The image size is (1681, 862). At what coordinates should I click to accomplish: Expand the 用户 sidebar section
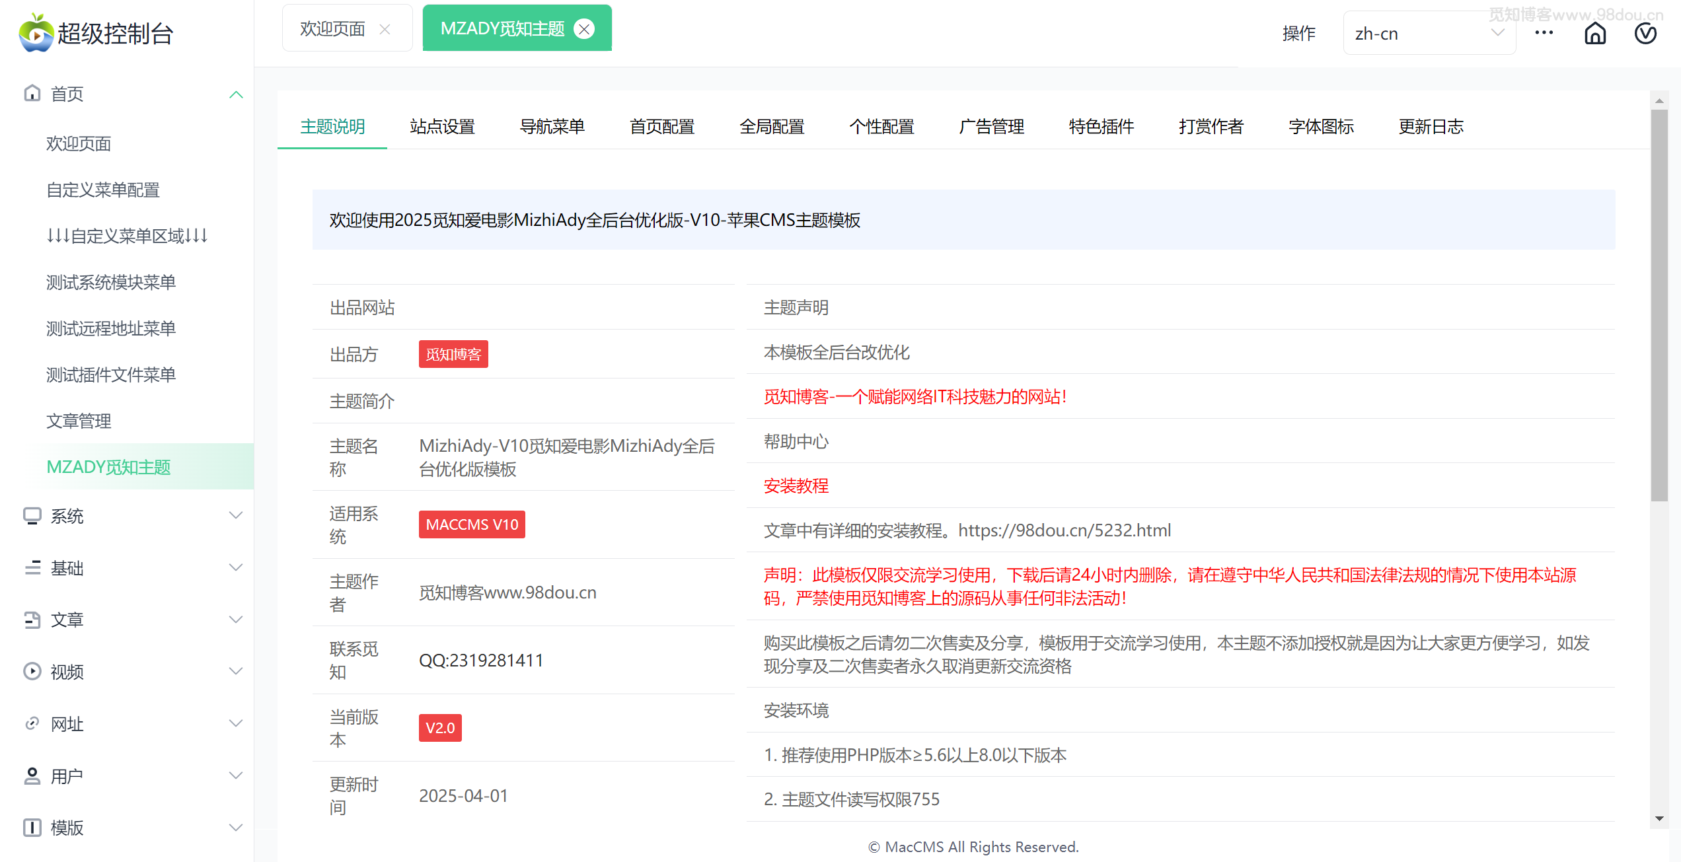pyautogui.click(x=236, y=775)
